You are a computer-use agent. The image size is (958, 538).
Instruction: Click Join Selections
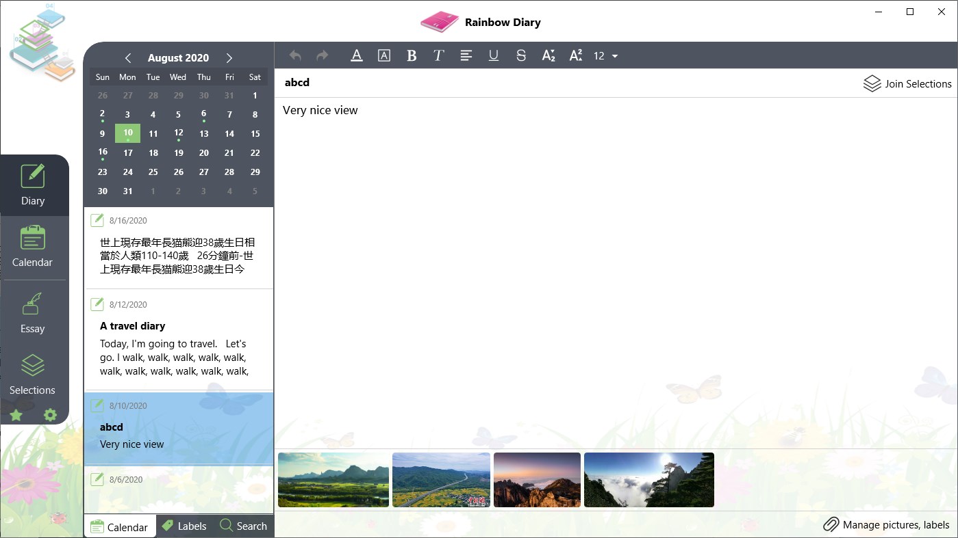[x=907, y=83]
